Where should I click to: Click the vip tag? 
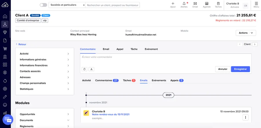point(45,20)
